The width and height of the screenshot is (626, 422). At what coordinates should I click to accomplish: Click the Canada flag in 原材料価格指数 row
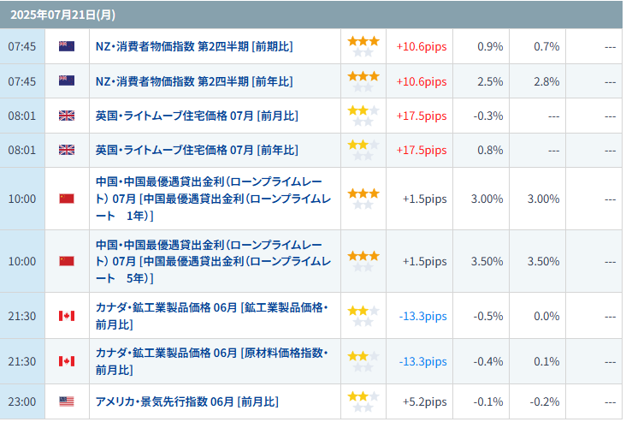pyautogui.click(x=66, y=361)
